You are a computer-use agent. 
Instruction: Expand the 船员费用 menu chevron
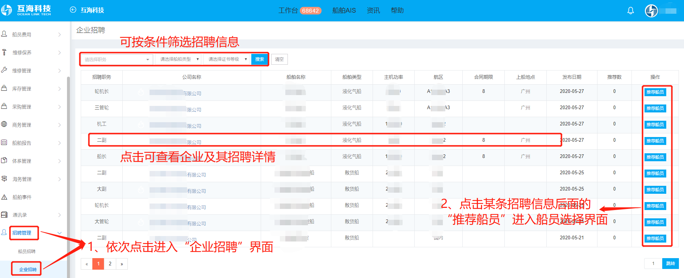pos(59,34)
